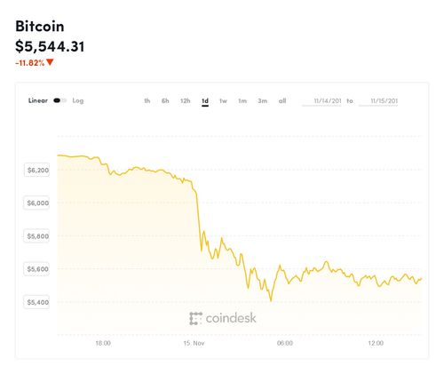
Task: Select the 1d range tab
Action: [205, 101]
